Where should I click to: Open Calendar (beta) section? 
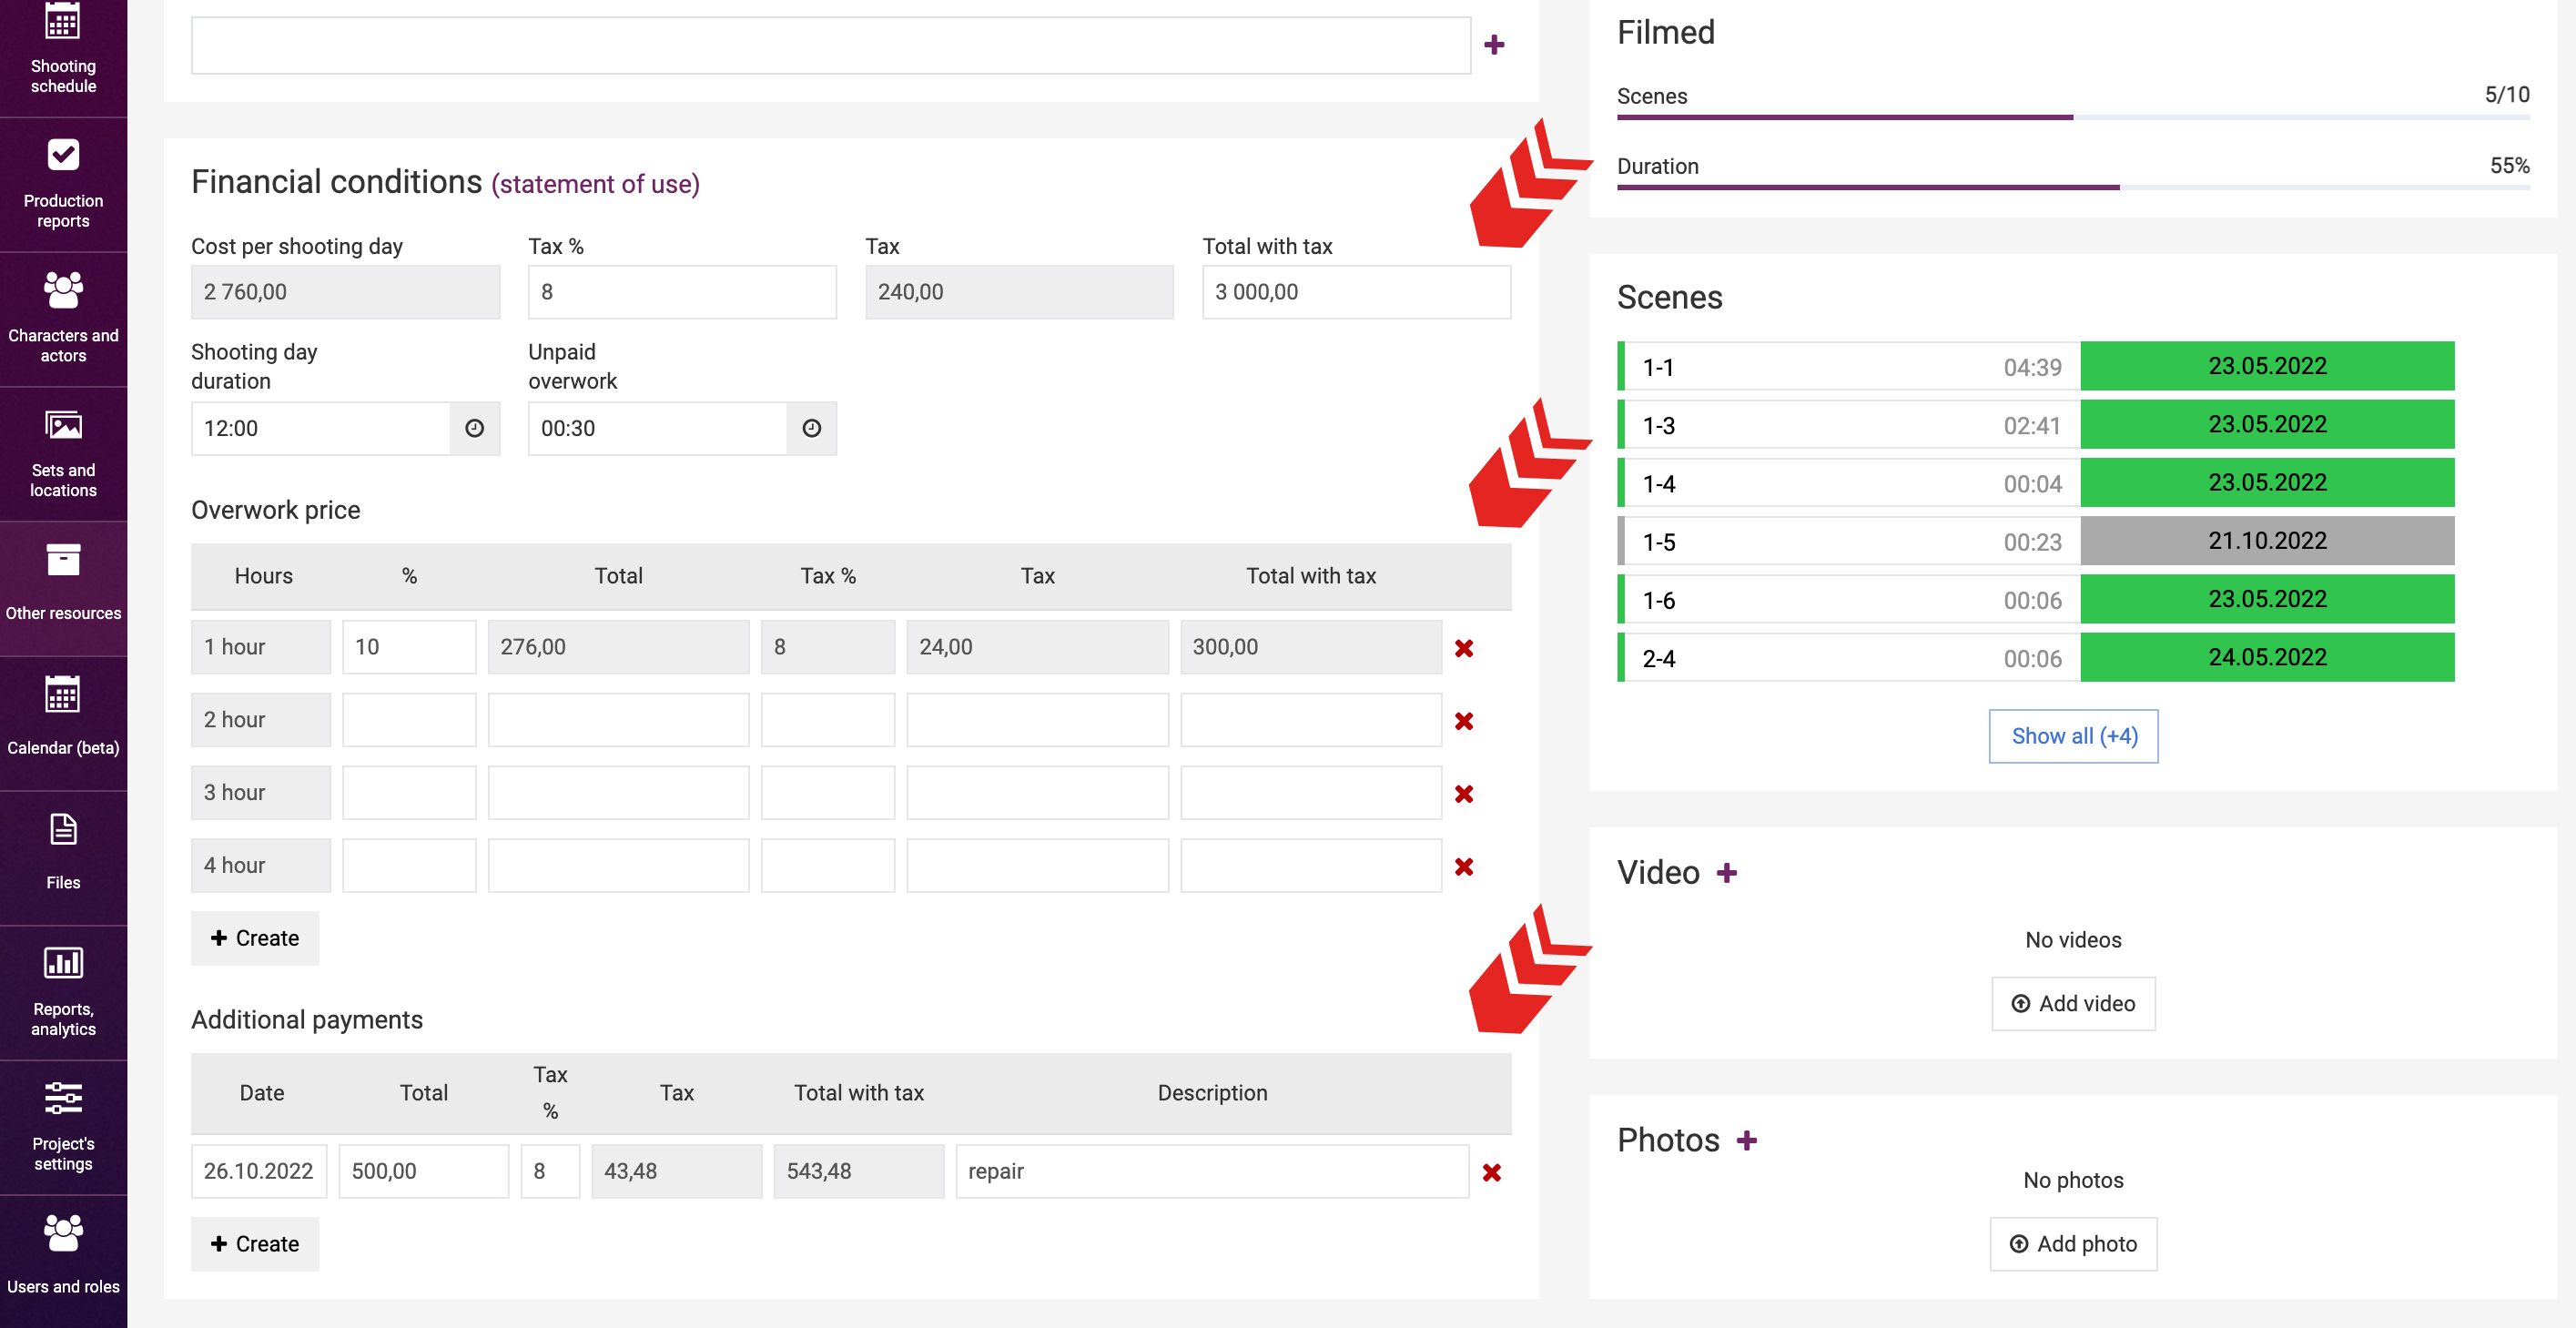click(63, 723)
